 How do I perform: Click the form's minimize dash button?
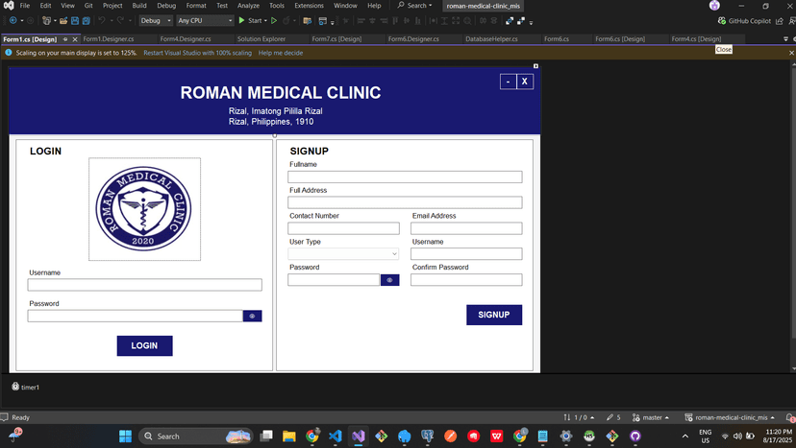(509, 82)
